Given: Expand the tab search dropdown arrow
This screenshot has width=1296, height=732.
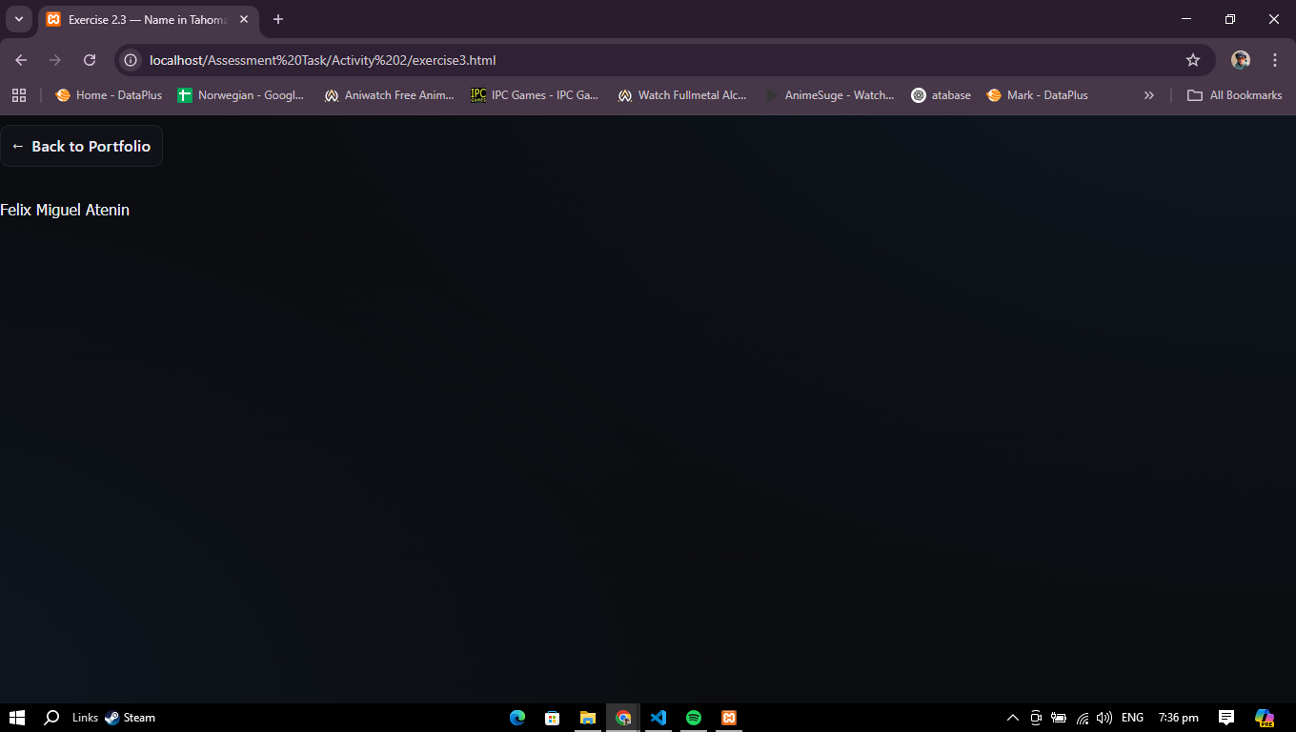Looking at the screenshot, I should (18, 19).
